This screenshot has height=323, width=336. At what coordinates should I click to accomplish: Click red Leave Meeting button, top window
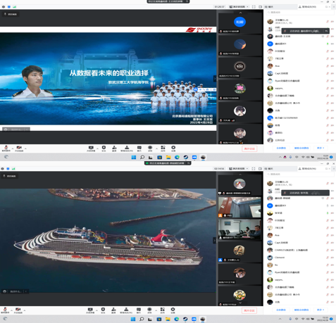(x=249, y=148)
